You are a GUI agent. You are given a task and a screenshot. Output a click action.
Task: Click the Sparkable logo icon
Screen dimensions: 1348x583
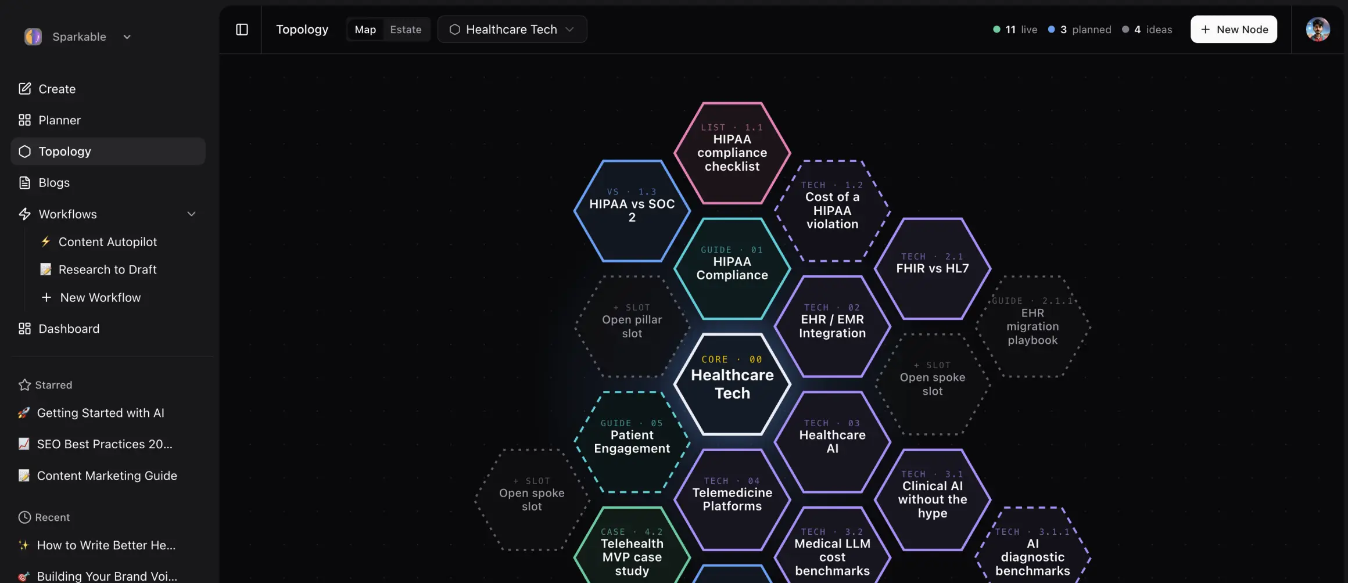[33, 37]
